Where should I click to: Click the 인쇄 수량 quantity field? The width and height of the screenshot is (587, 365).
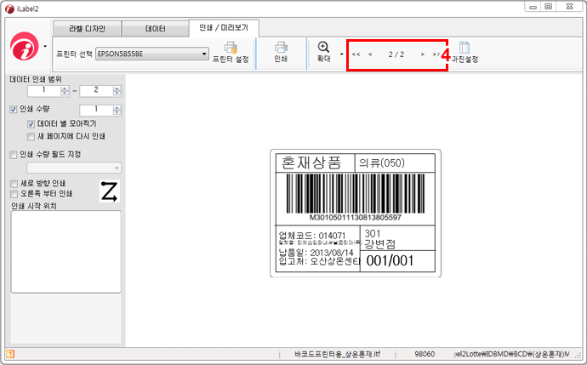pos(96,110)
